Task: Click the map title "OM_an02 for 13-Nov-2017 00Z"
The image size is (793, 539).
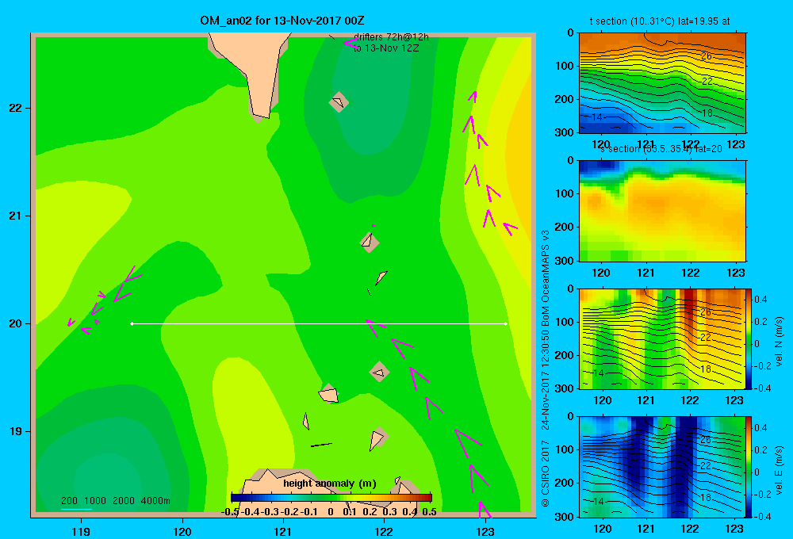Action: 282,21
